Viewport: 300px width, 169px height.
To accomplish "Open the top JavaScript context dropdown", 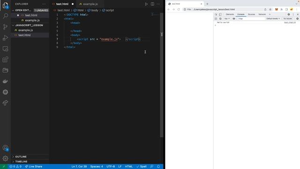I will coord(227,19).
